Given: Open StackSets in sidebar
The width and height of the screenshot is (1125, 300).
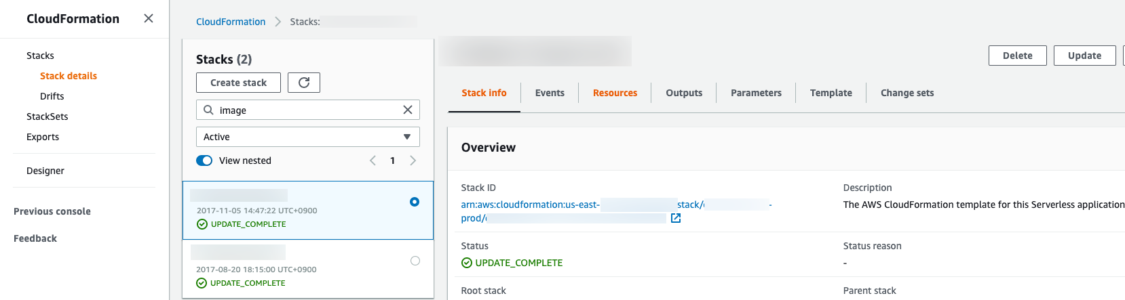Looking at the screenshot, I should pyautogui.click(x=47, y=116).
